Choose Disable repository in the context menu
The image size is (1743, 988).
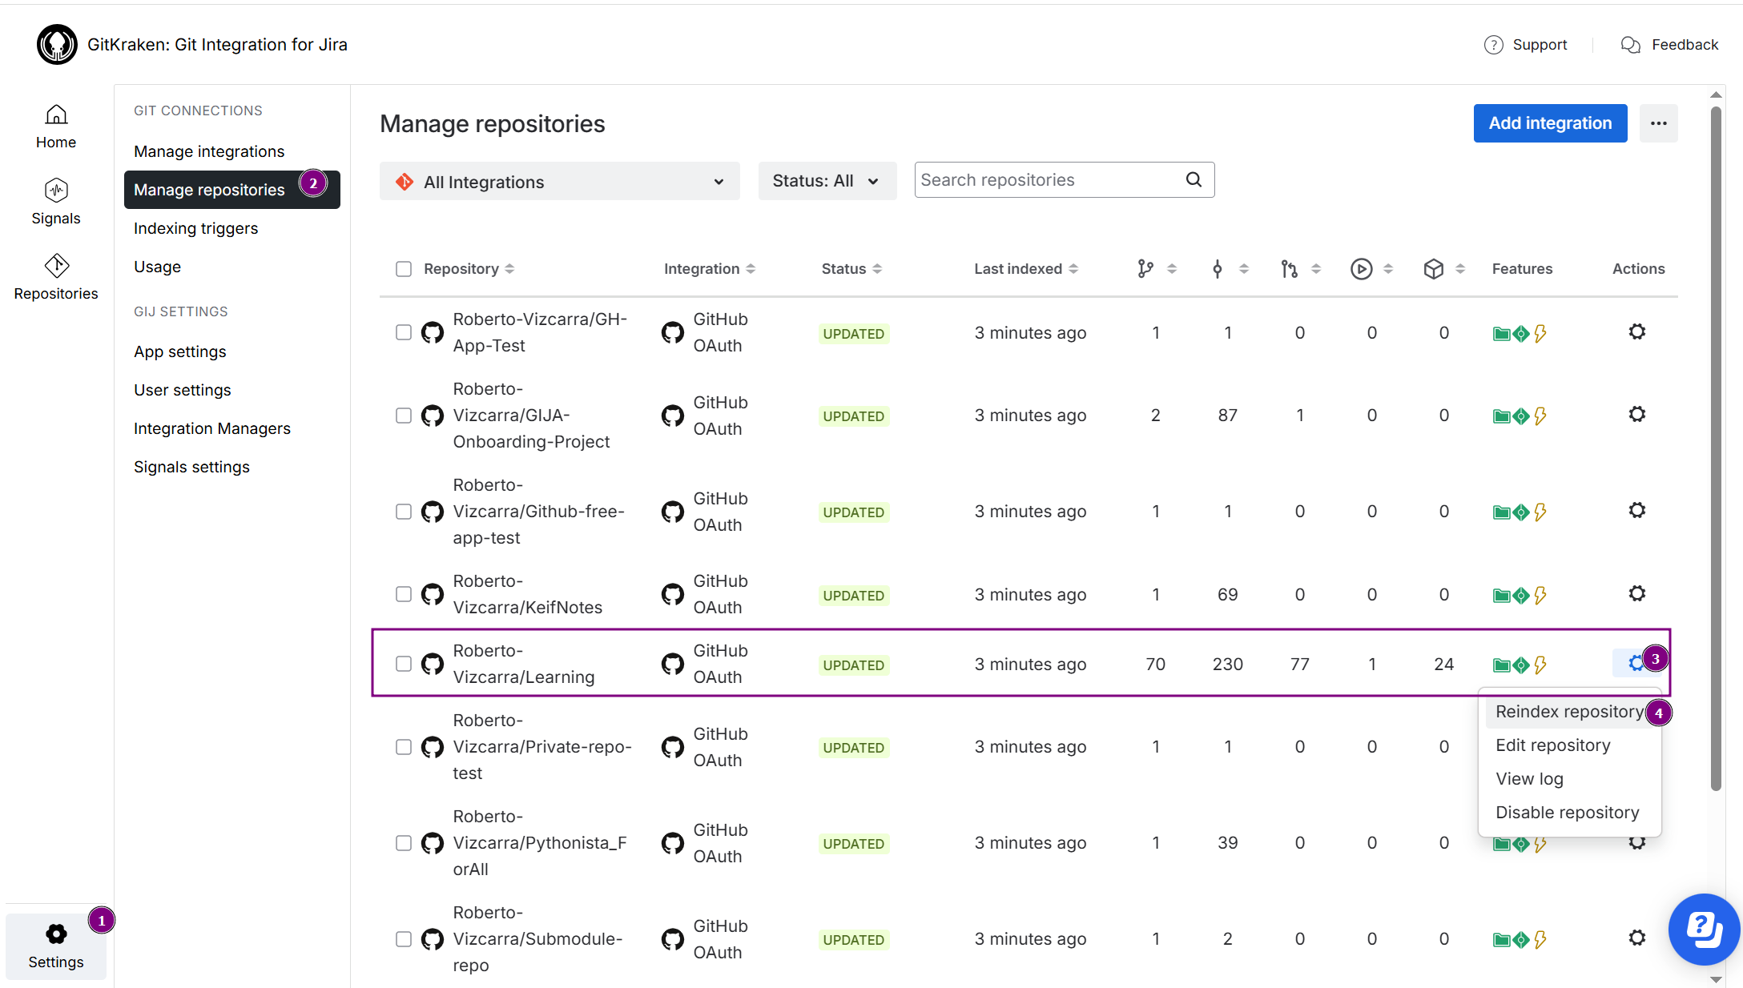pyautogui.click(x=1567, y=812)
